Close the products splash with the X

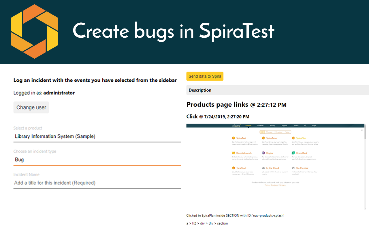pyautogui.click(x=362, y=131)
